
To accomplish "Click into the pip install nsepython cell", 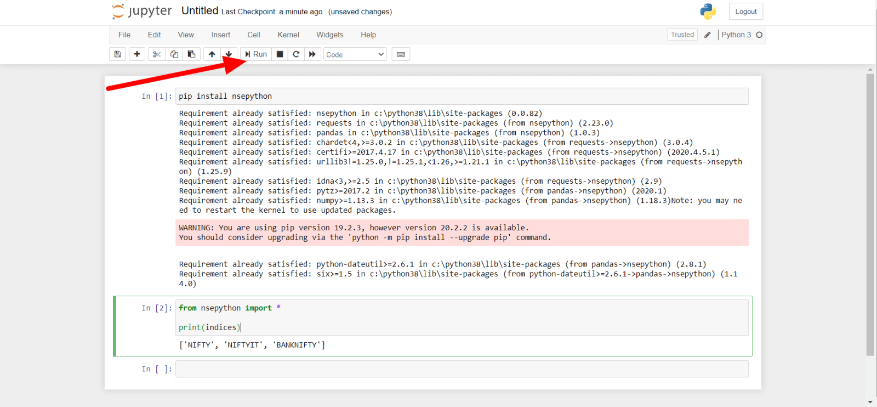I will pyautogui.click(x=462, y=96).
